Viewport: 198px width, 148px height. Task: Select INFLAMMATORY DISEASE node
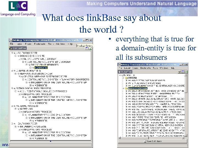(33, 127)
